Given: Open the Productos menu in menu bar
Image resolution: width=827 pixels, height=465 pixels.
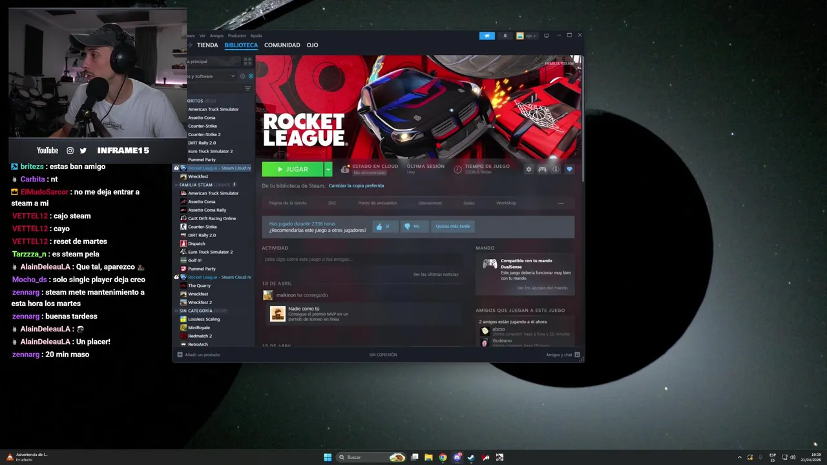Looking at the screenshot, I should 237,36.
